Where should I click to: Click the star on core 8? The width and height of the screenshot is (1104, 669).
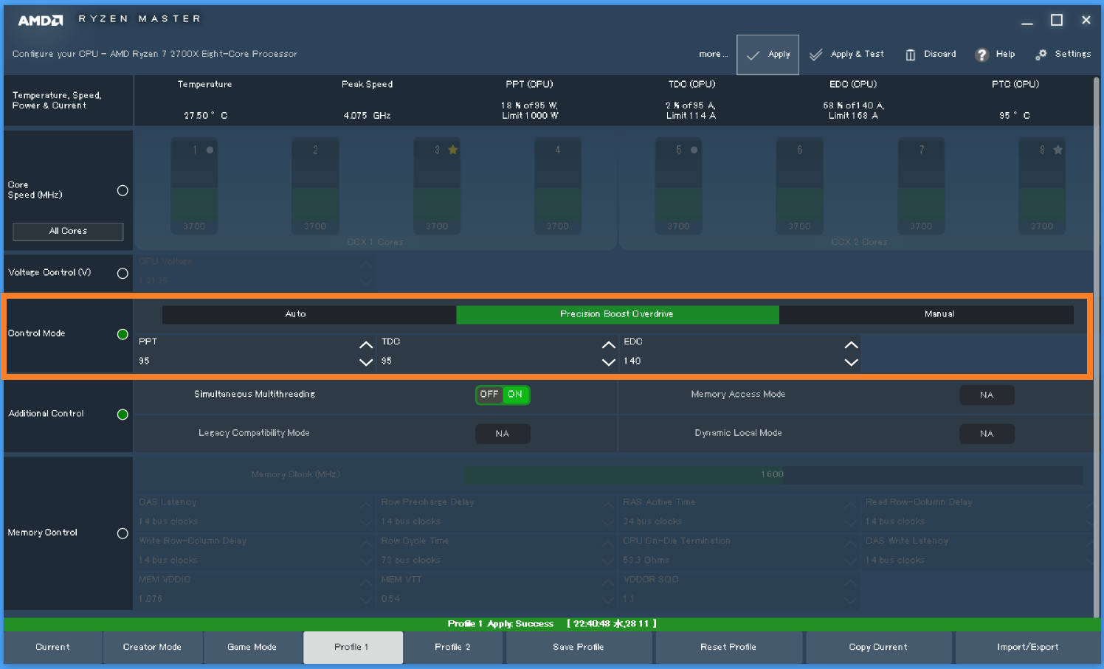[x=1058, y=150]
